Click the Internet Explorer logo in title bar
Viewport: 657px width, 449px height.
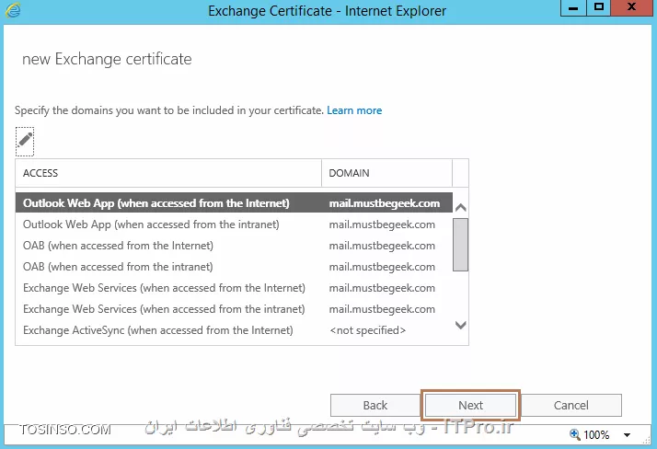coord(13,9)
